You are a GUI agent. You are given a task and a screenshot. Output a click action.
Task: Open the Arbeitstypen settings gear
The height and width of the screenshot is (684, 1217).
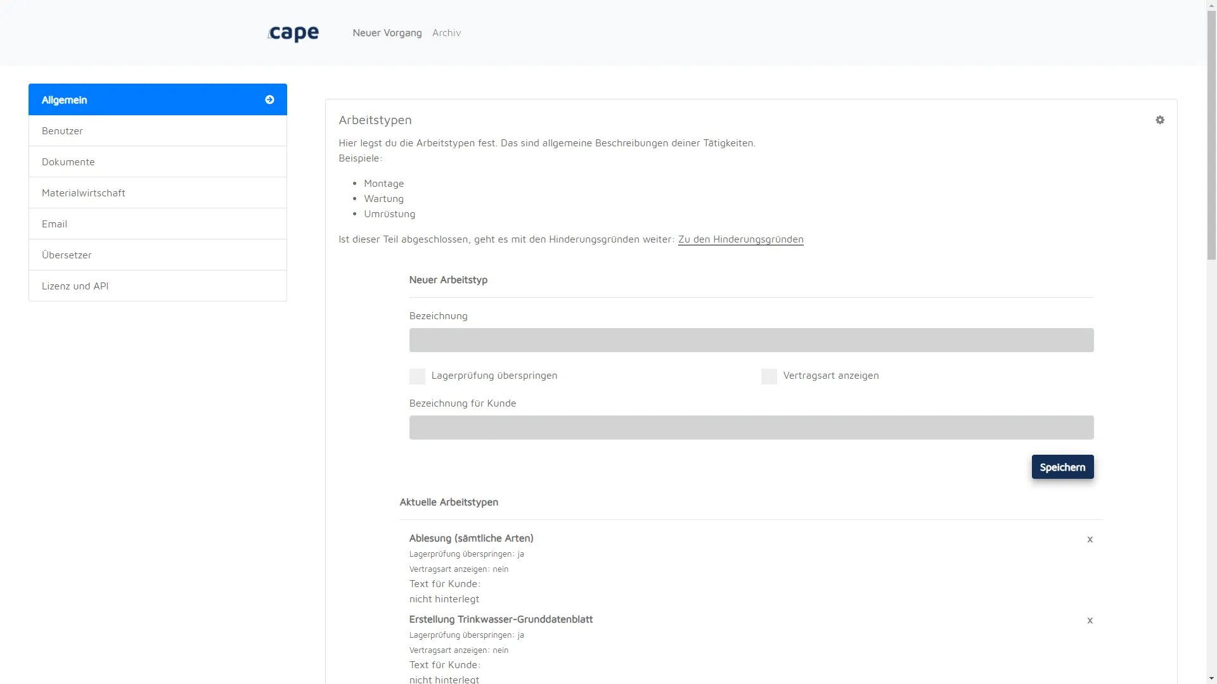click(1160, 120)
